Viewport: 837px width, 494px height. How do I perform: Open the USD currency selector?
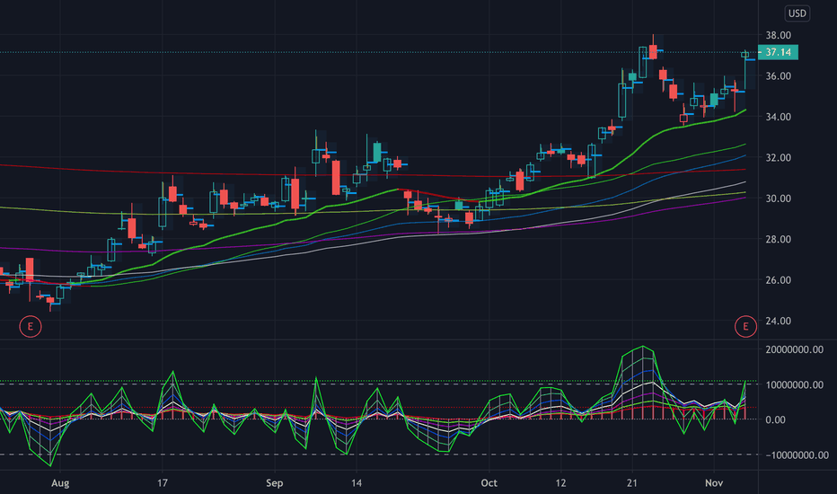tap(797, 13)
